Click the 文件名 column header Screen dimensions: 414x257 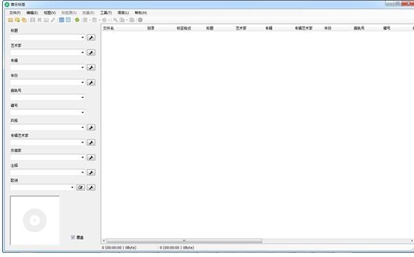(x=109, y=28)
